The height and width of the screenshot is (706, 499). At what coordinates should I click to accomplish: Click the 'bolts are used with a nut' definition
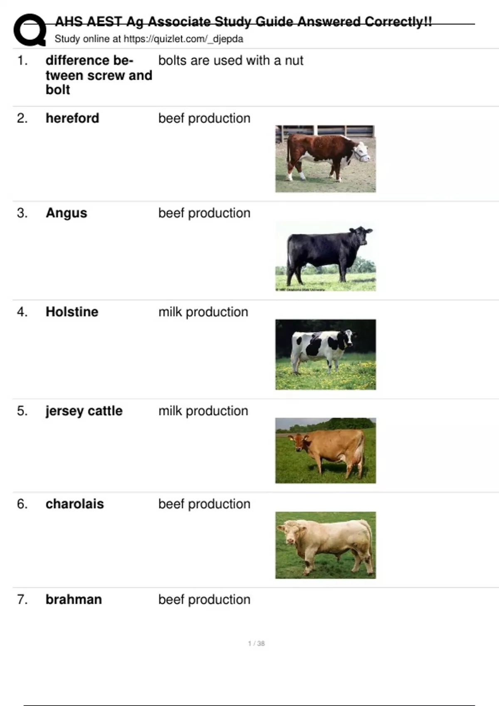point(231,61)
